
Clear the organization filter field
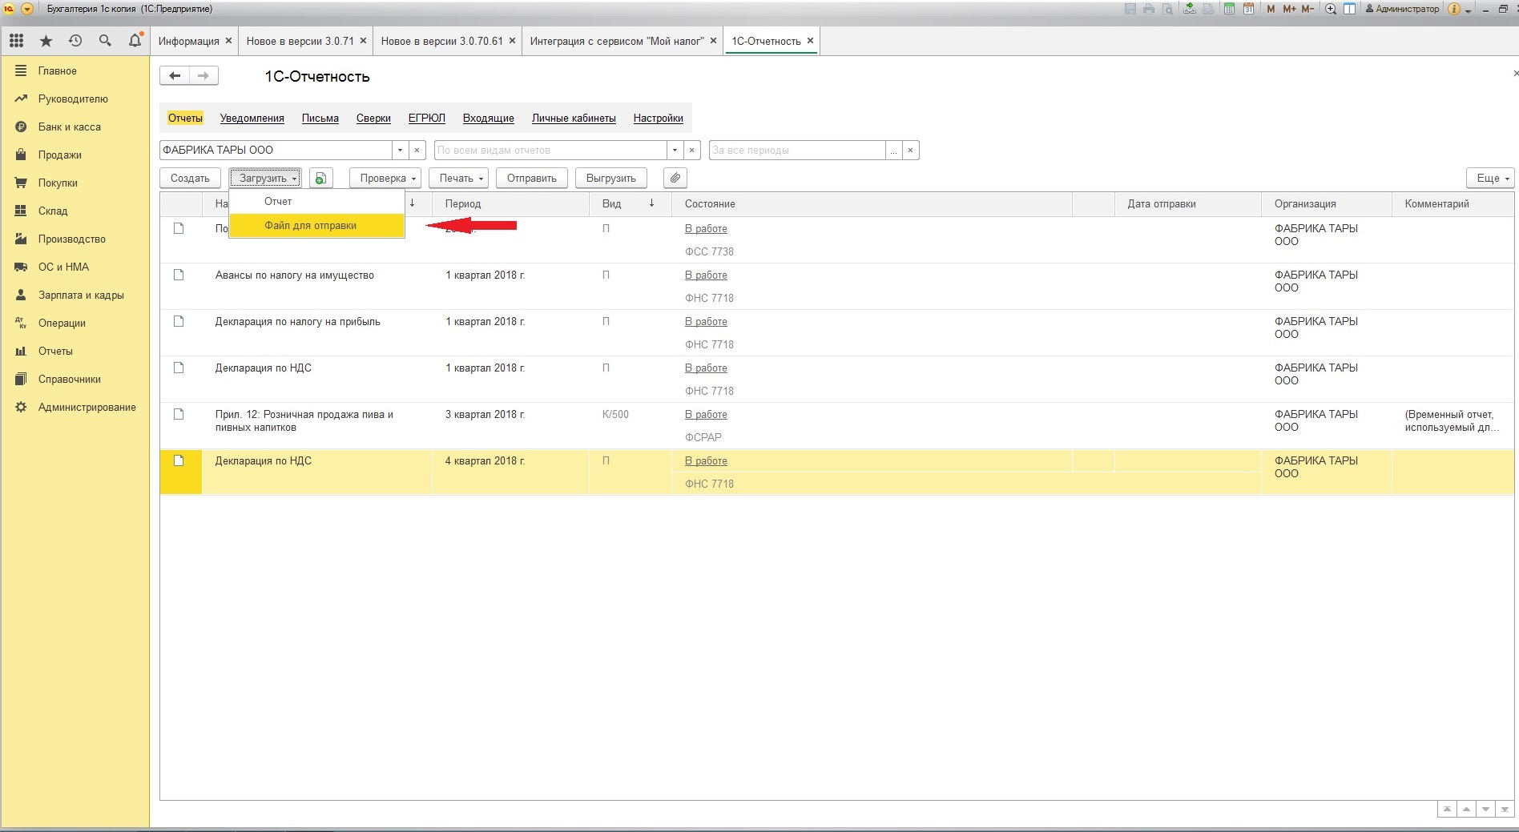coord(417,150)
